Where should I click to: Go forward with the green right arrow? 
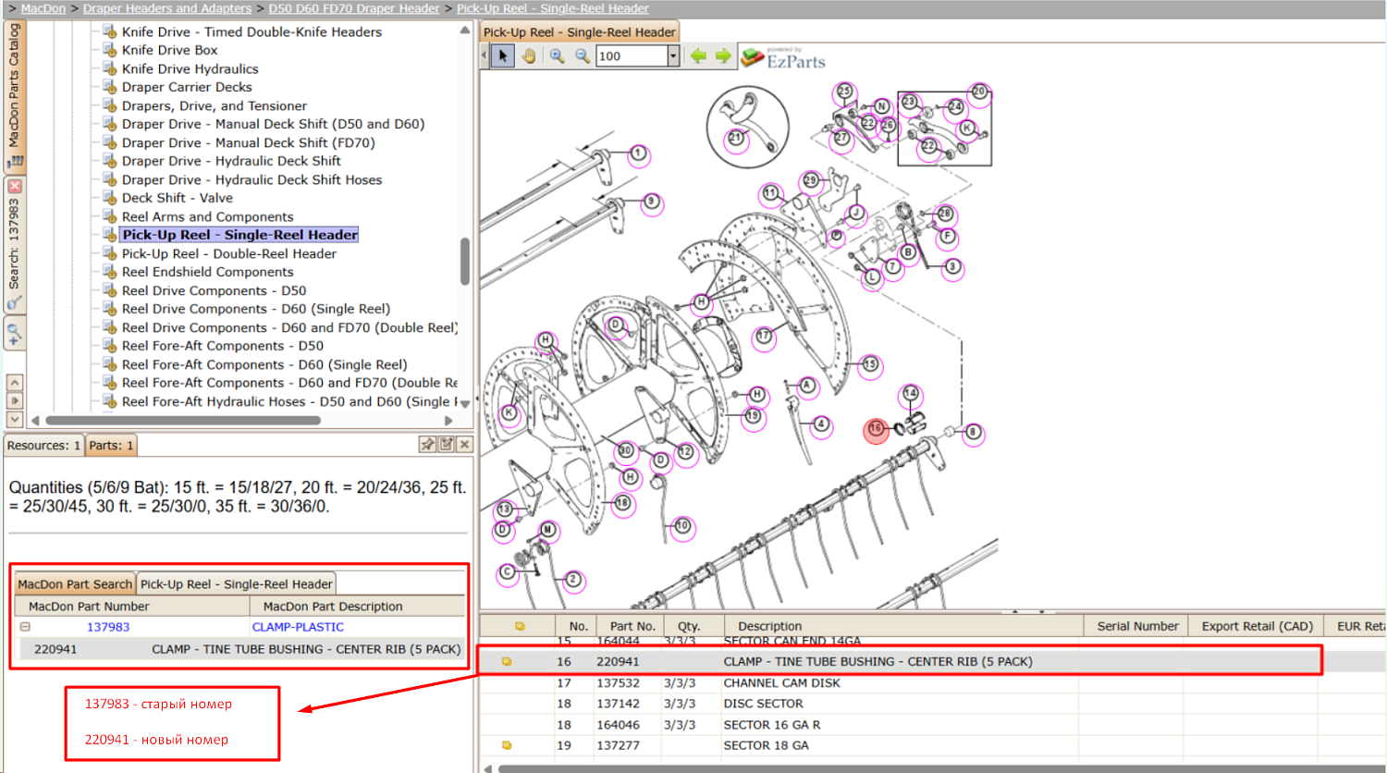723,55
